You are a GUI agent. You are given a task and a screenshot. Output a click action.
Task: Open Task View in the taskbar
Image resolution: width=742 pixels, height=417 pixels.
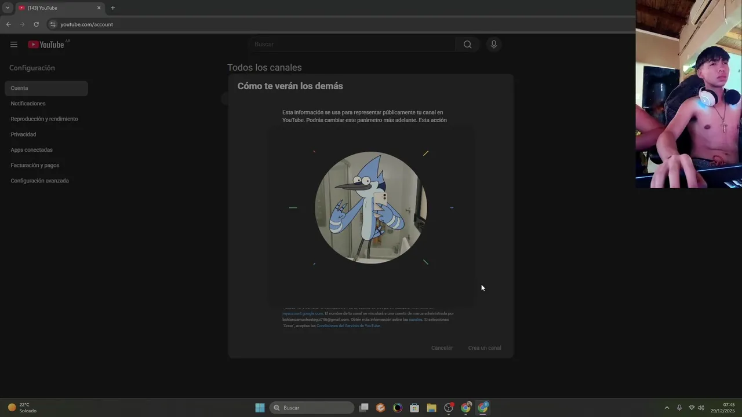[x=363, y=408]
